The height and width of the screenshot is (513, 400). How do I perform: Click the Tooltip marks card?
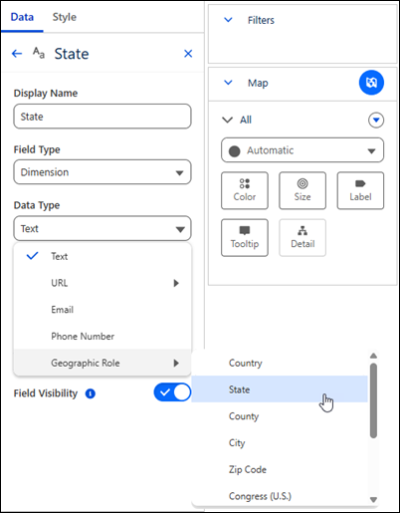pyautogui.click(x=245, y=238)
